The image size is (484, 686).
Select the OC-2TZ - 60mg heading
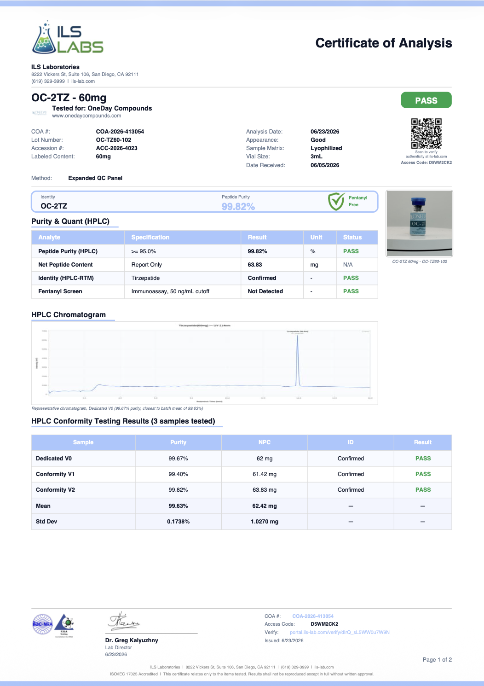click(69, 98)
